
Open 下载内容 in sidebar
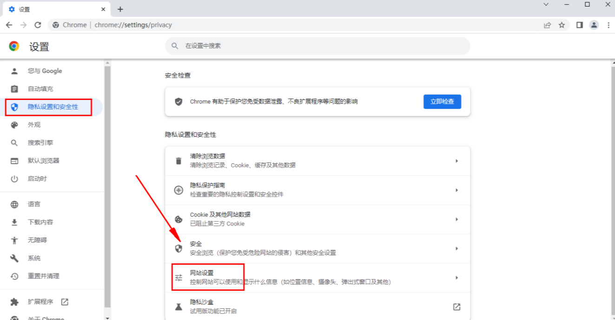click(52, 222)
